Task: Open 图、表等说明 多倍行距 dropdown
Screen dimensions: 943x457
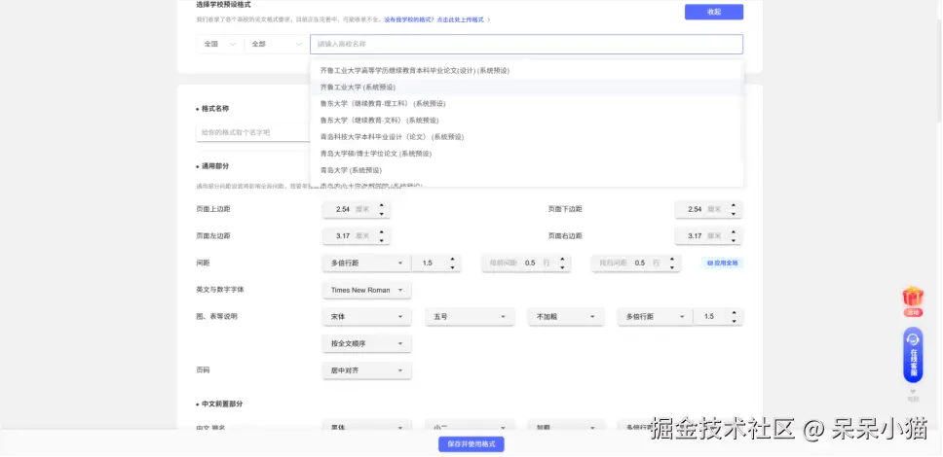Action: pos(655,316)
